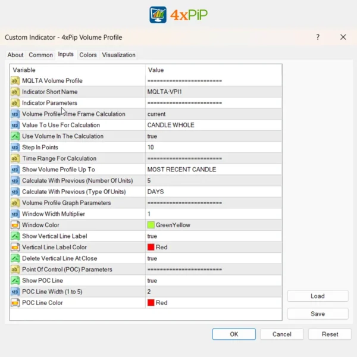Toggle the Show Vertical Line Label true value
This screenshot has width=357, height=357.
pos(152,236)
